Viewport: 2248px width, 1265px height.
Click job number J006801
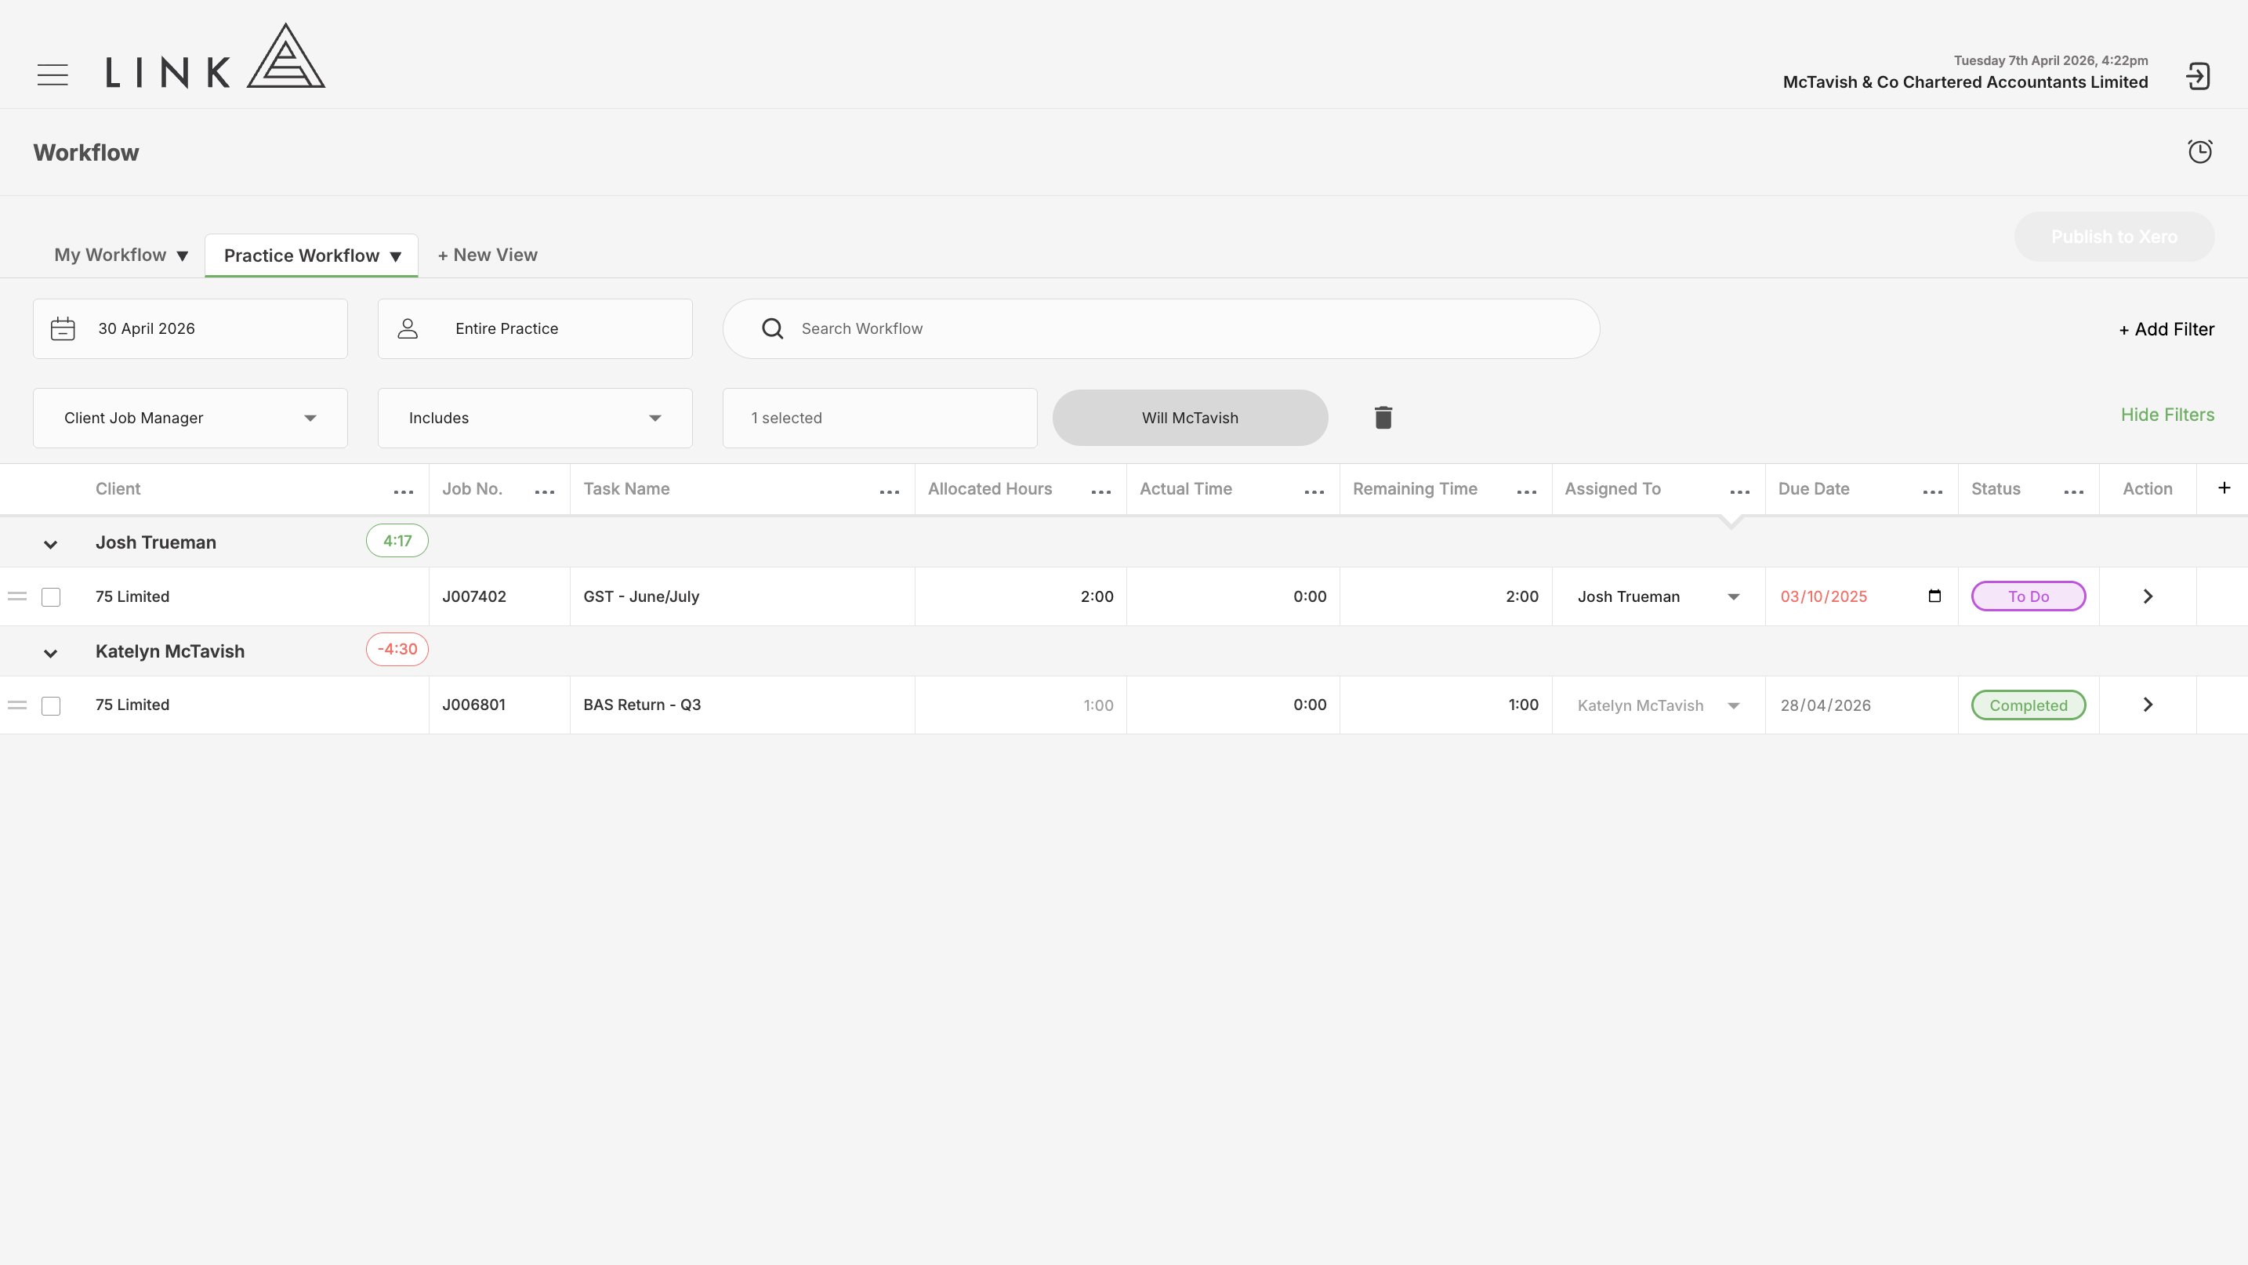pyautogui.click(x=474, y=705)
